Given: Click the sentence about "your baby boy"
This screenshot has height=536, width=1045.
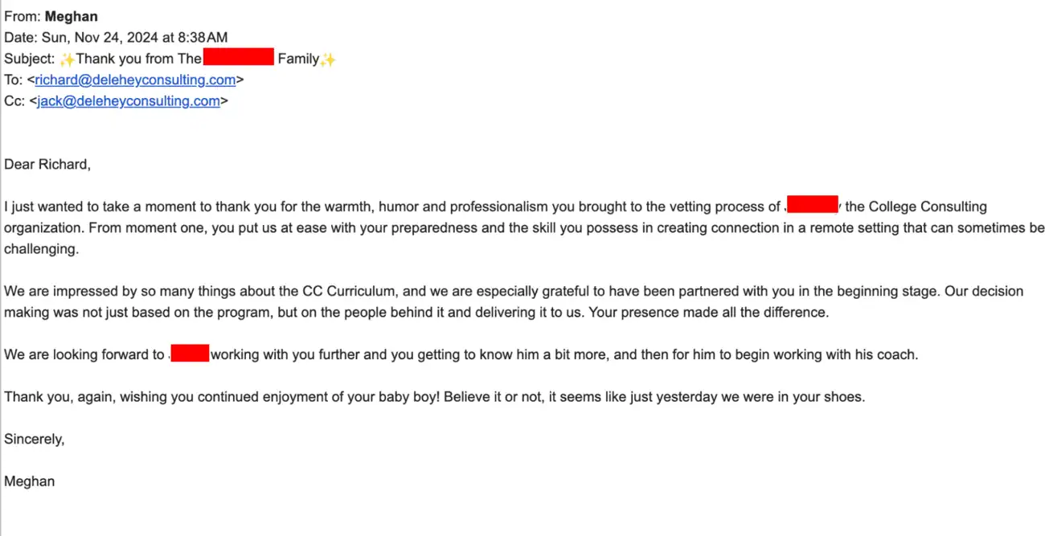Looking at the screenshot, I should pos(434,396).
